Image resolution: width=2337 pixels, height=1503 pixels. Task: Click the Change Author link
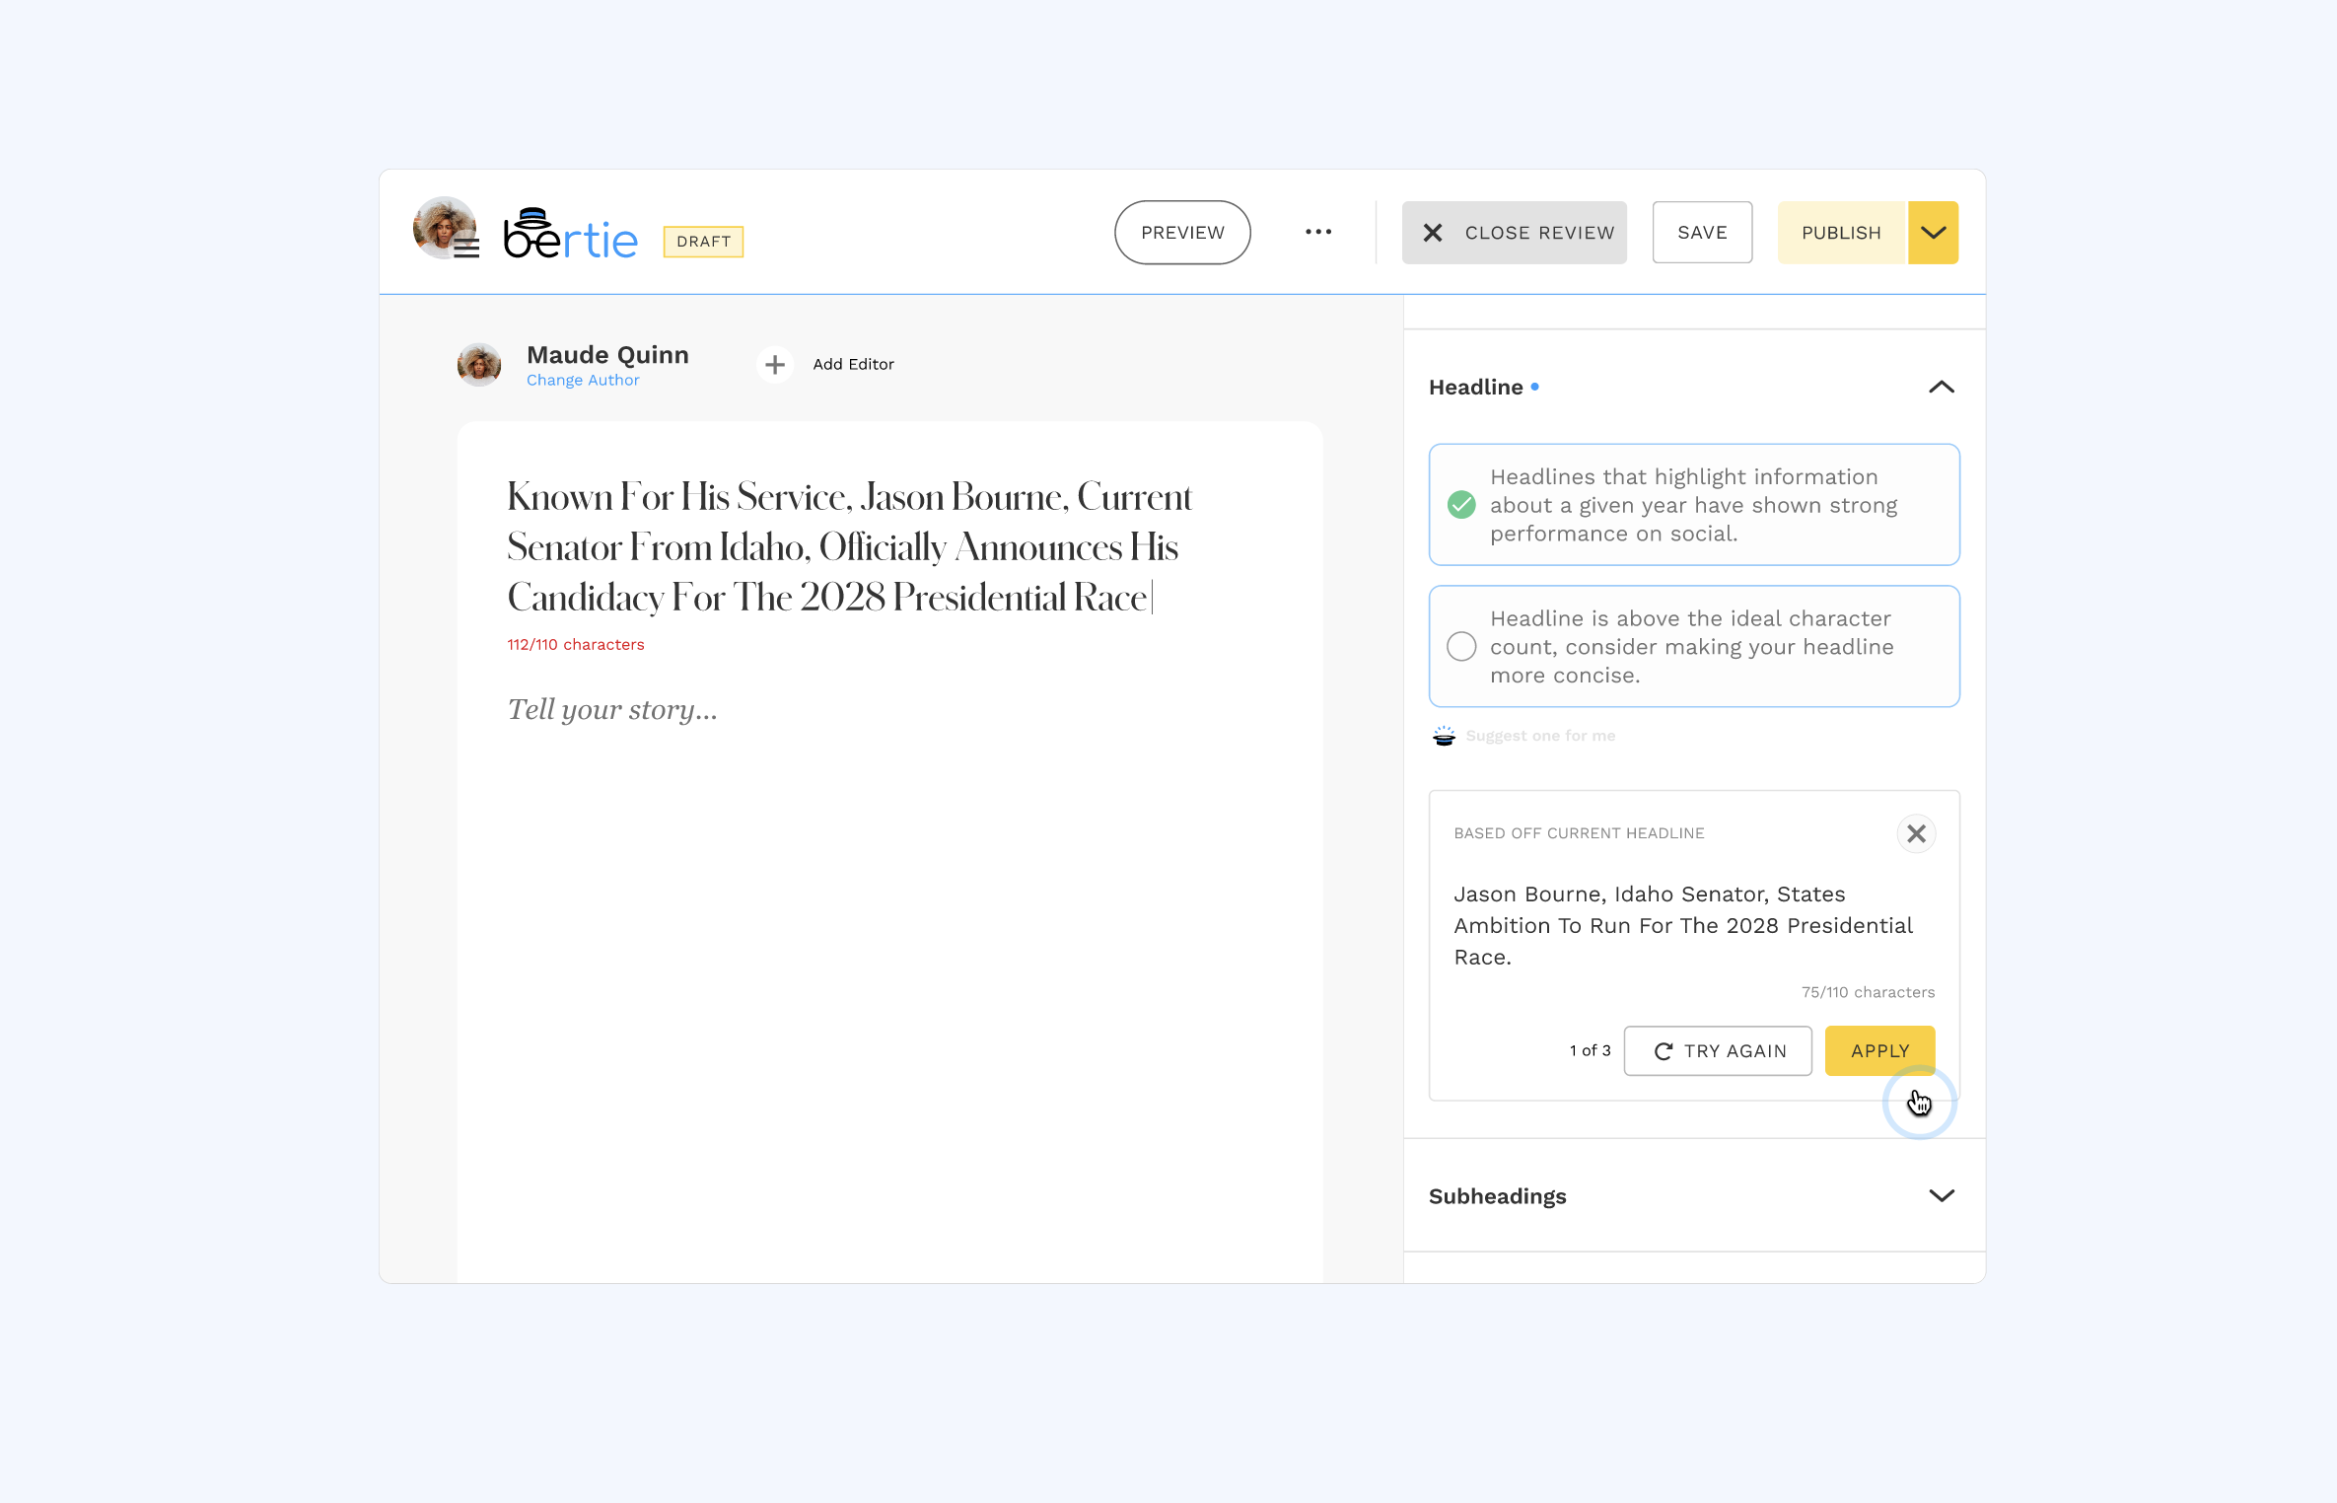pos(583,381)
